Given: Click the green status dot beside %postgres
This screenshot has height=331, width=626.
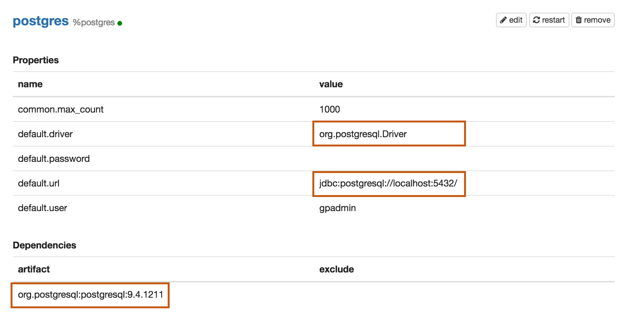Looking at the screenshot, I should [120, 23].
